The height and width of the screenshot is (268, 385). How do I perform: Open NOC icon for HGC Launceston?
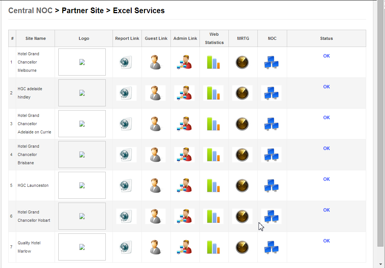(x=271, y=186)
